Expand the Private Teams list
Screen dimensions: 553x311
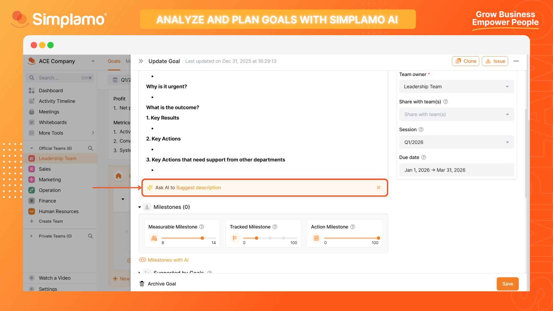tap(31, 236)
